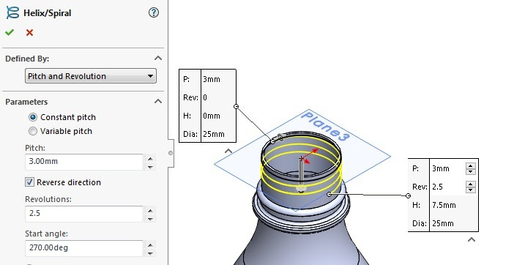Click the panel splitter handle
This screenshot has width=525, height=265.
point(171,153)
